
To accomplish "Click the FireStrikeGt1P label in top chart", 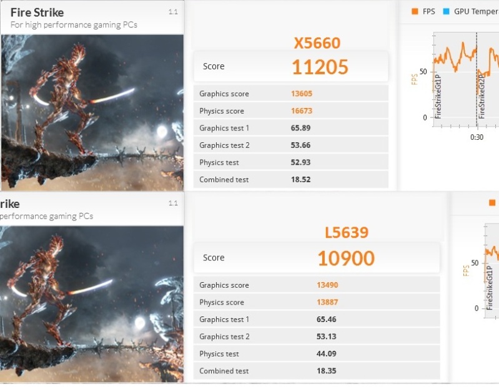I will [438, 97].
